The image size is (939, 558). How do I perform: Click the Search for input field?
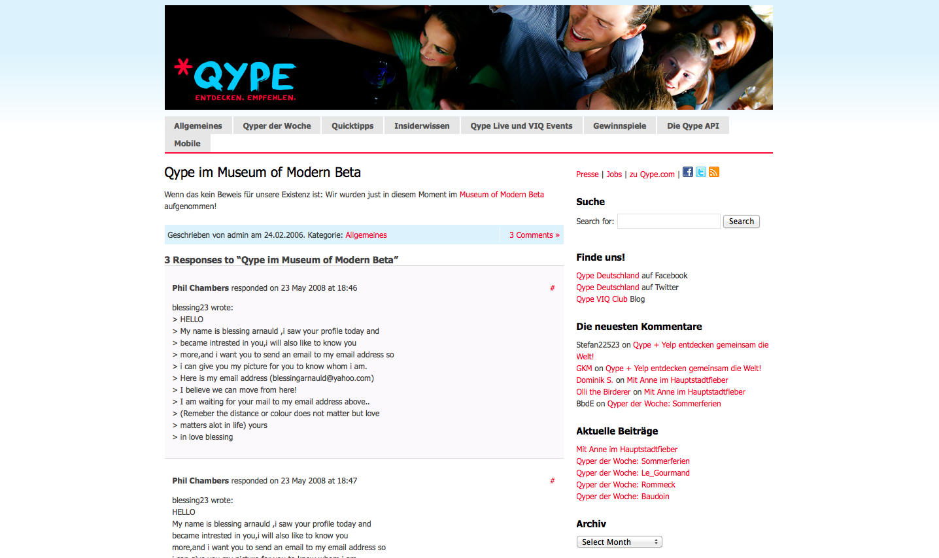coord(668,222)
